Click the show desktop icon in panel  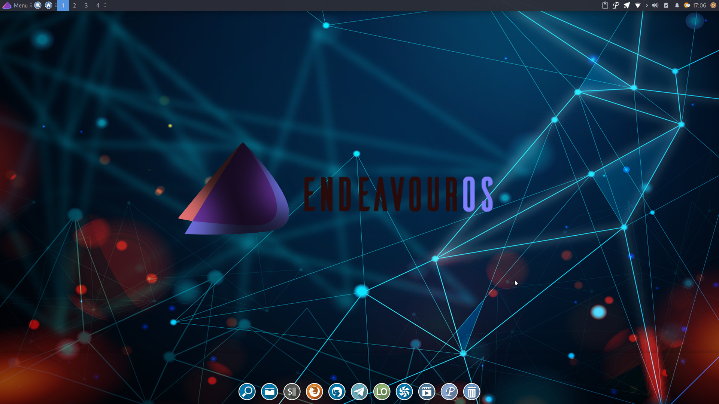tap(38, 5)
